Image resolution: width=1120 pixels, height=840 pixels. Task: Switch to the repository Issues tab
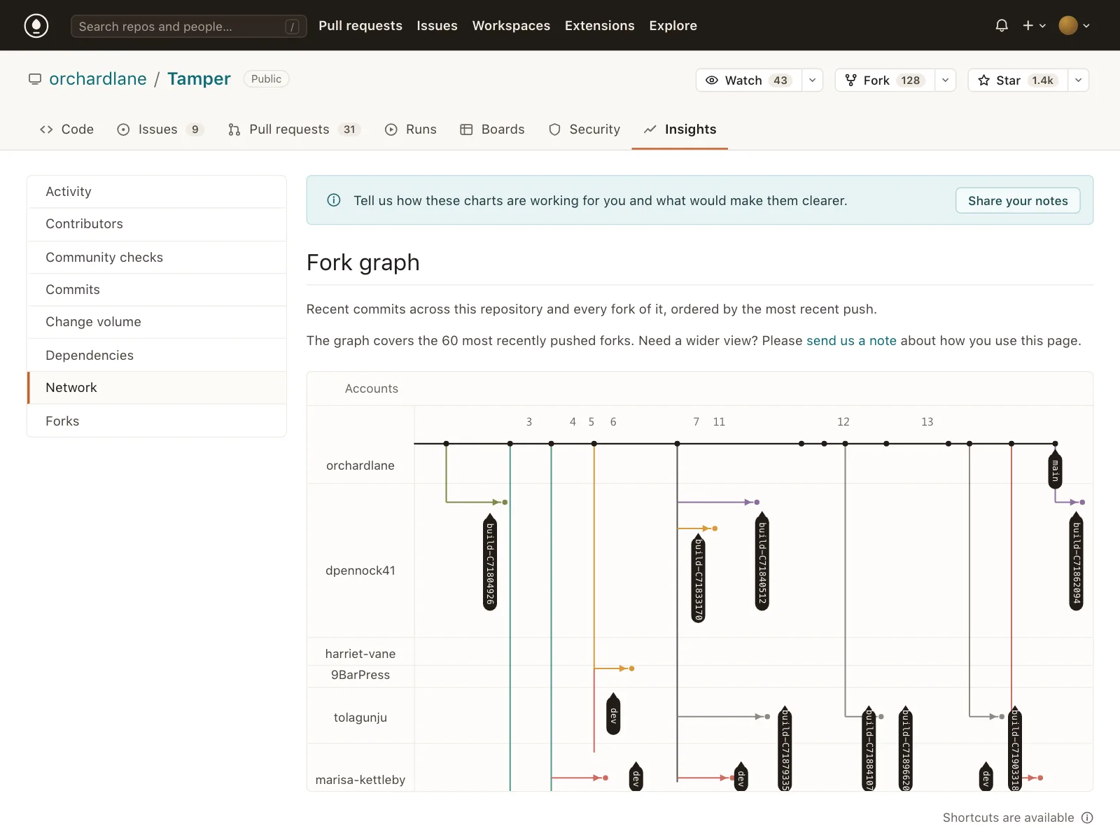click(160, 129)
